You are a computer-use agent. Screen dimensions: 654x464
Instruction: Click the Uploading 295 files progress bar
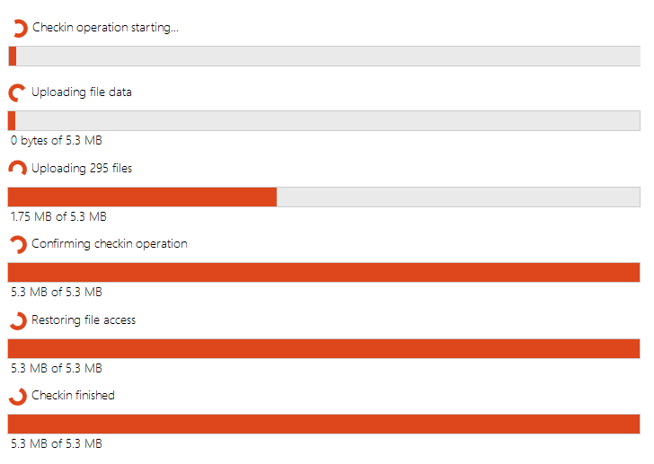coord(323,197)
